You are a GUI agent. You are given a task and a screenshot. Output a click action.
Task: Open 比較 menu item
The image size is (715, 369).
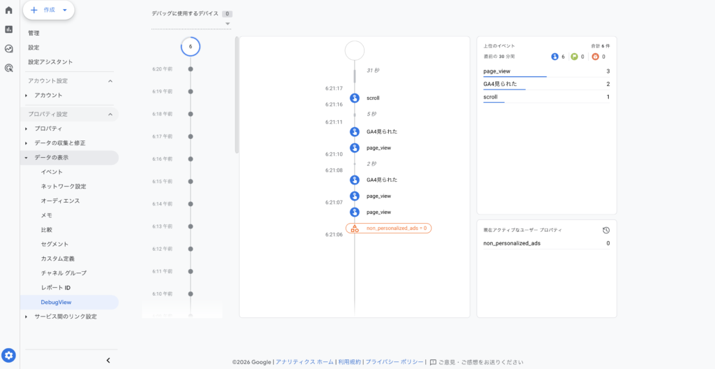(x=47, y=230)
